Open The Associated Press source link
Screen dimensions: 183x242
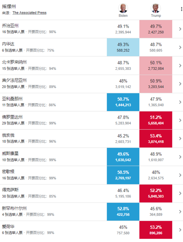click(x=30, y=13)
